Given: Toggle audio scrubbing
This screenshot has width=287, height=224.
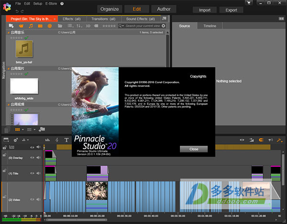Looking at the screenshot, I should [270, 140].
